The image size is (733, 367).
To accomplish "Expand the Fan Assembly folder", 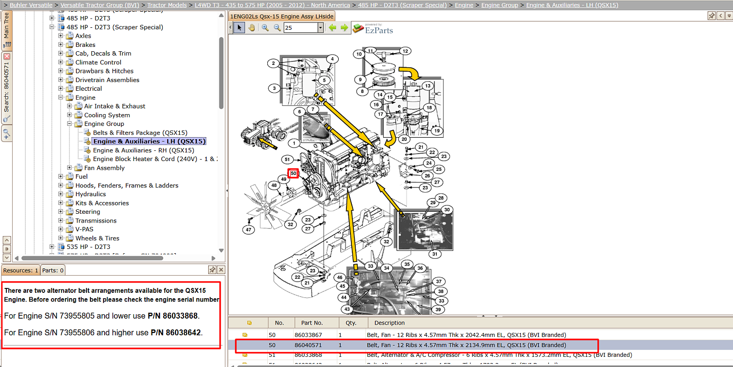I will click(69, 168).
